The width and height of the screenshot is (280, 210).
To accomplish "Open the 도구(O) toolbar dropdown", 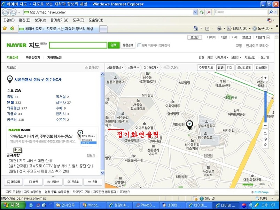I will pyautogui.click(x=263, y=29).
